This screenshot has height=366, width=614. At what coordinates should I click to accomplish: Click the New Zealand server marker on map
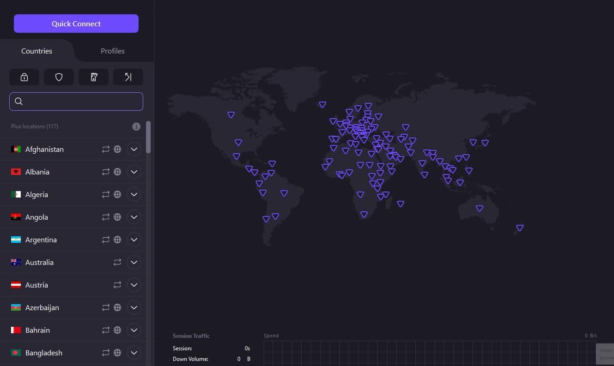point(520,228)
